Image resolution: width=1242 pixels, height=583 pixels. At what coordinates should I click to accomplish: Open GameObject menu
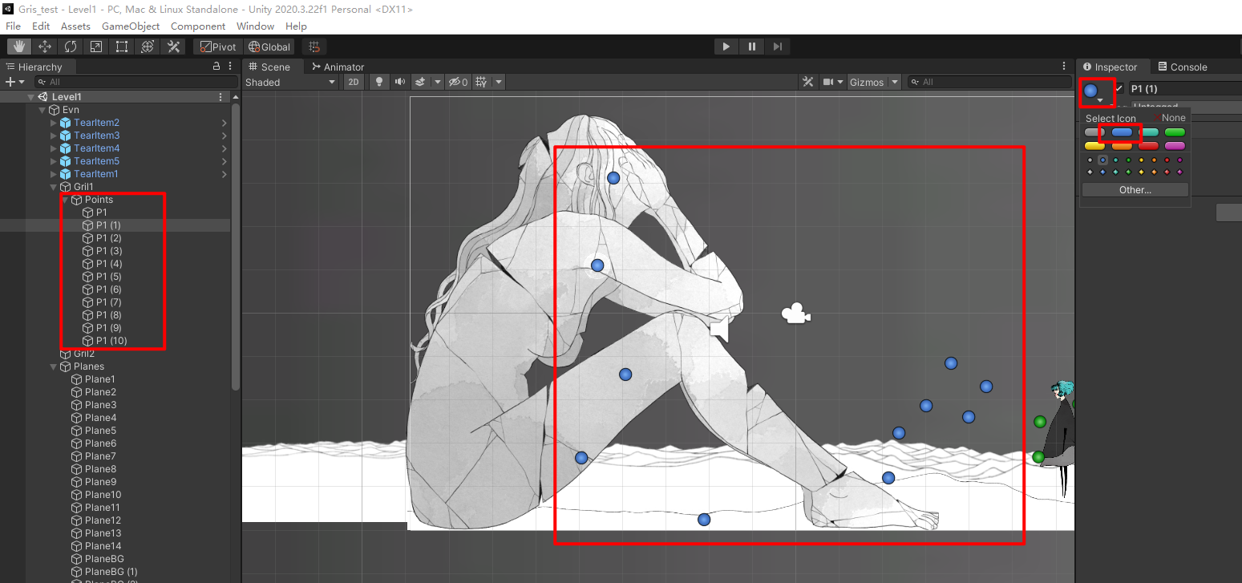click(x=131, y=26)
